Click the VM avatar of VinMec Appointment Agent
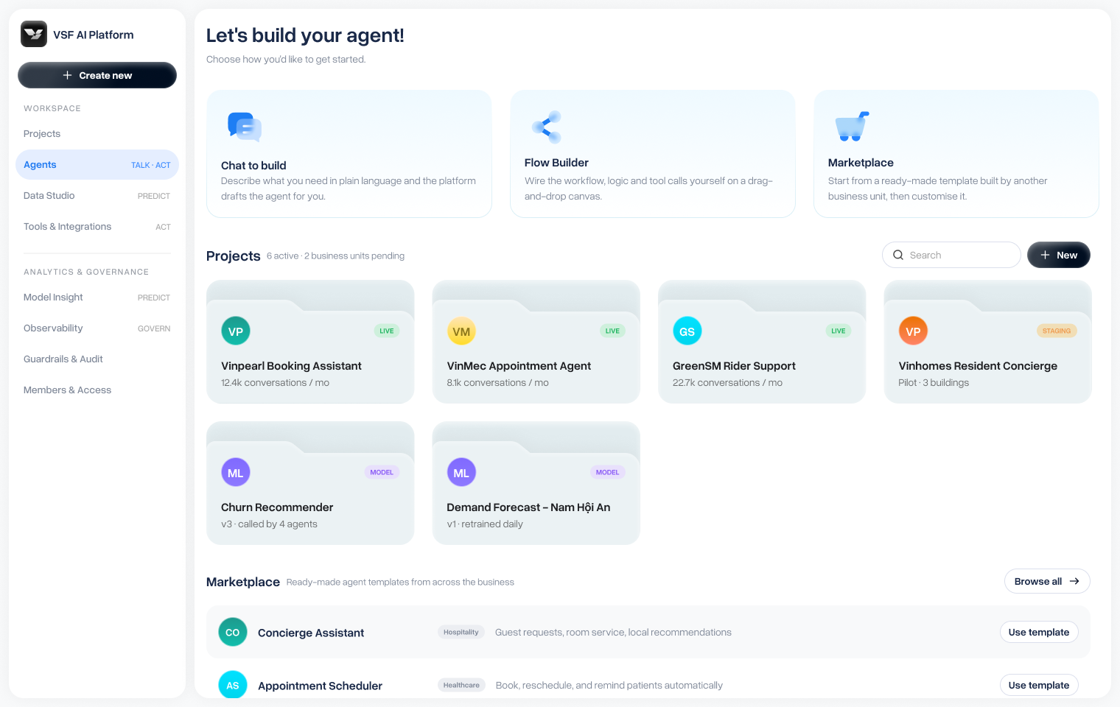Viewport: 1120px width, 707px height. pyautogui.click(x=461, y=331)
